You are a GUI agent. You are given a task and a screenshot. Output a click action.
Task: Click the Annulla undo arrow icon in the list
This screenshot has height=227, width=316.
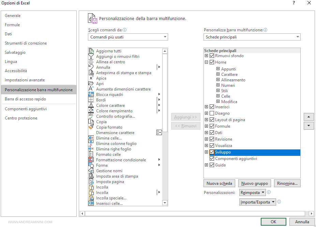point(91,67)
